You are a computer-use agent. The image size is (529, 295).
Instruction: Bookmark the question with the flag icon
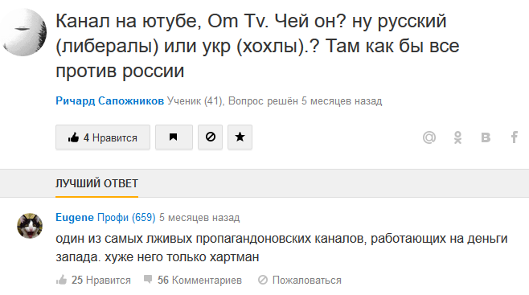(174, 137)
